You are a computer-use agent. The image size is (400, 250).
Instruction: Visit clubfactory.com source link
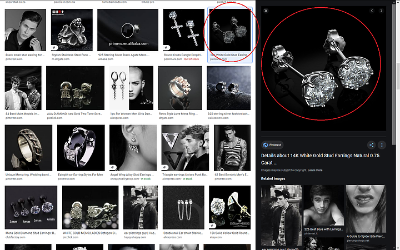16,237
